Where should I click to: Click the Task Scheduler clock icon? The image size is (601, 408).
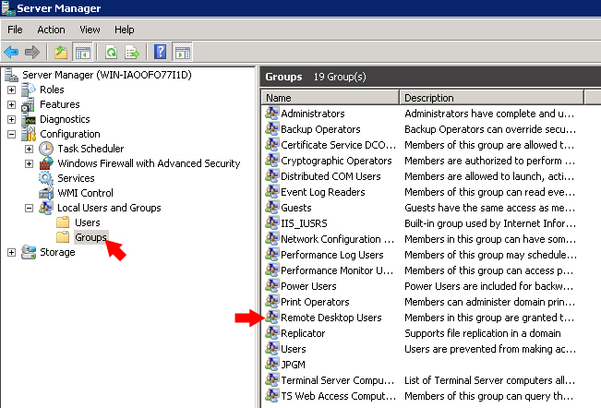[x=46, y=149]
